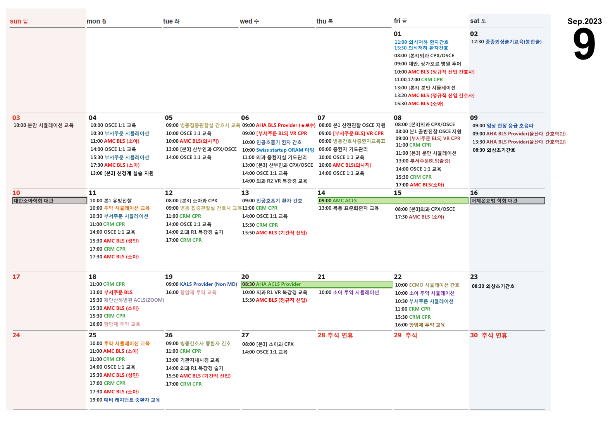Open the 10:00 Swiss startup ORAM 미팅 entry
The width and height of the screenshot is (615, 422).
pos(278,150)
